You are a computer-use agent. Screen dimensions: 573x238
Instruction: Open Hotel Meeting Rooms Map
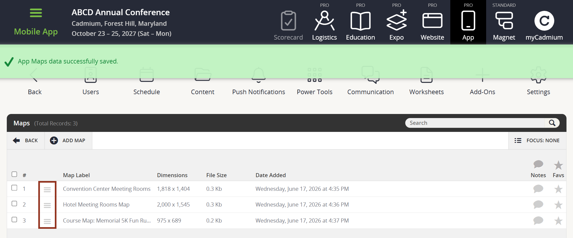(x=96, y=205)
